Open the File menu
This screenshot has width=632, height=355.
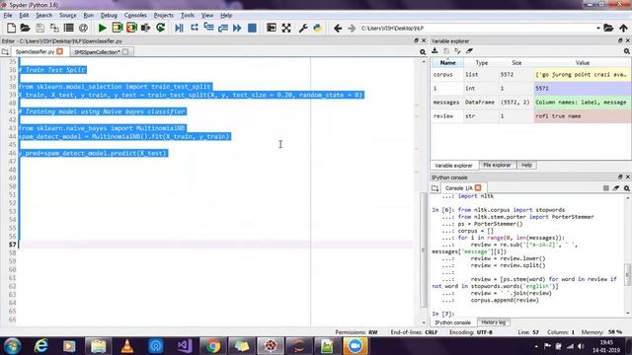(x=8, y=16)
